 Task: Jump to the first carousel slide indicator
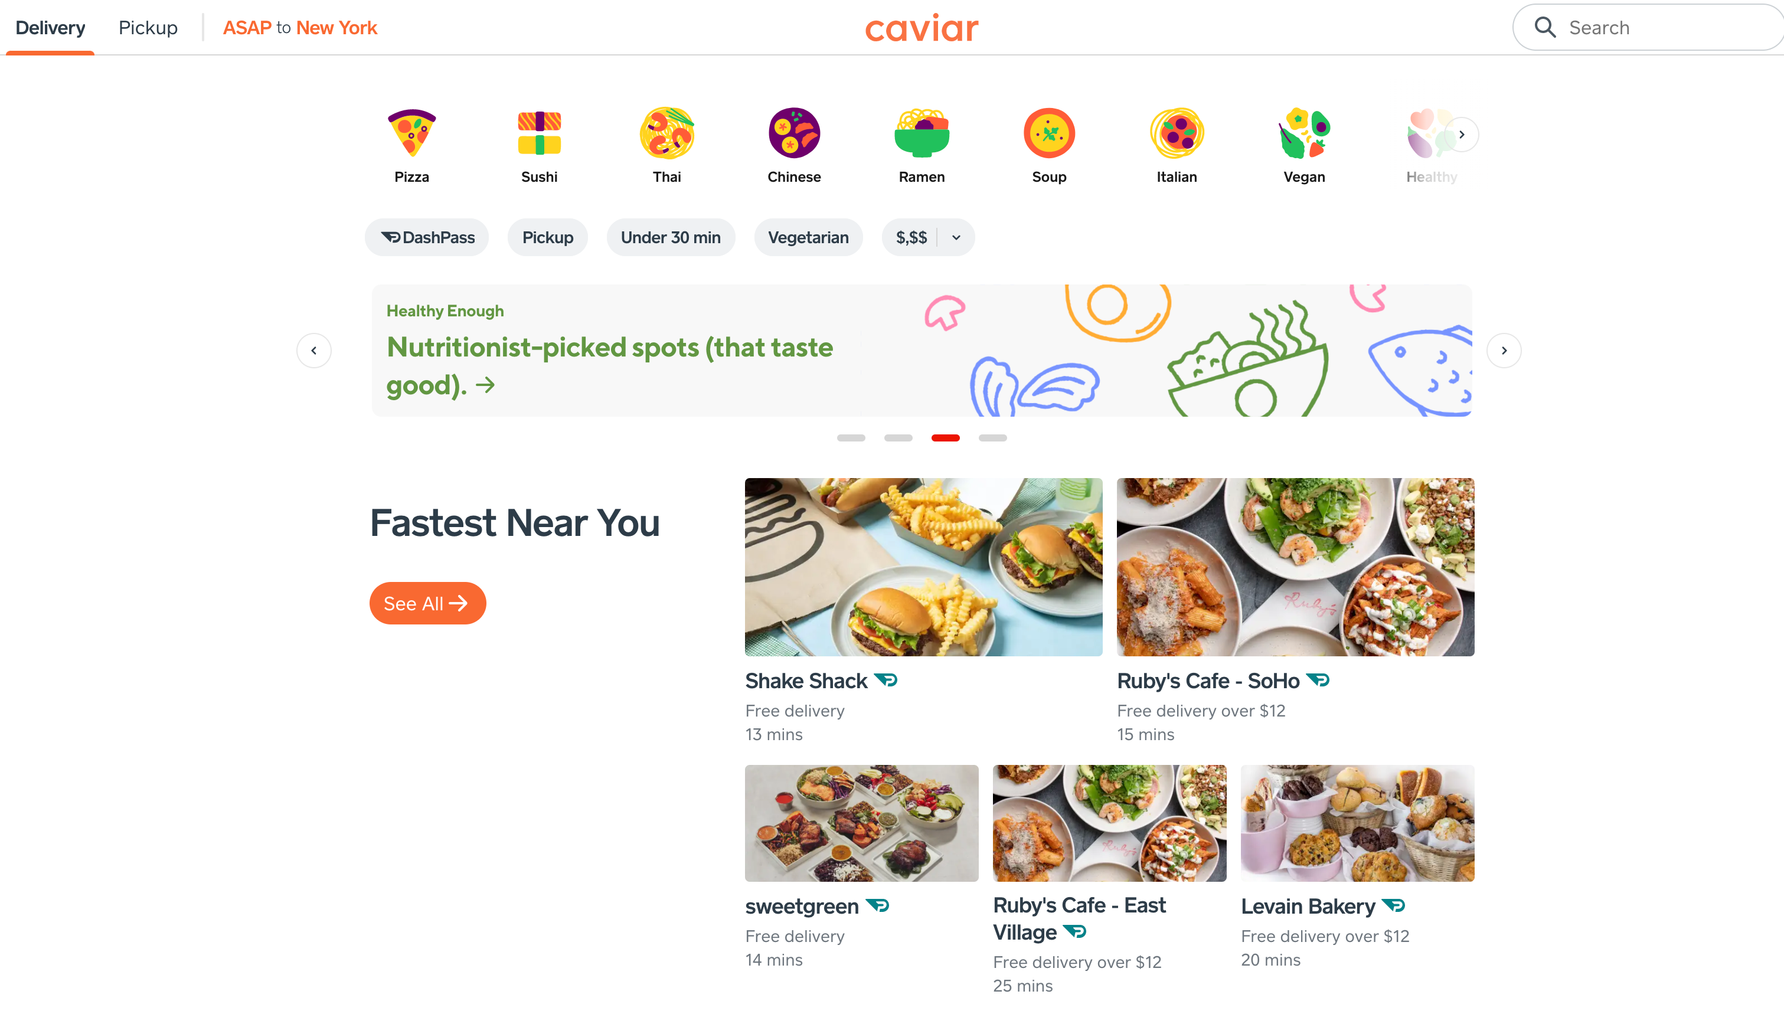pos(851,438)
